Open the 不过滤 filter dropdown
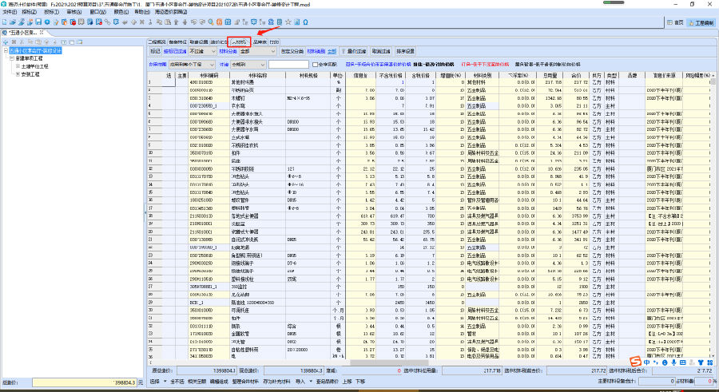 (202, 51)
